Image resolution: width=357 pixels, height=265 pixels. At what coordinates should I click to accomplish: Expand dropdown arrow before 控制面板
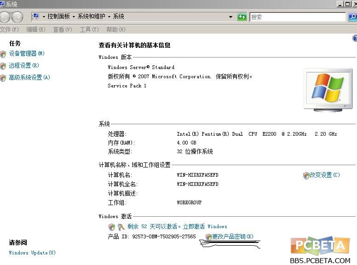tap(44, 17)
